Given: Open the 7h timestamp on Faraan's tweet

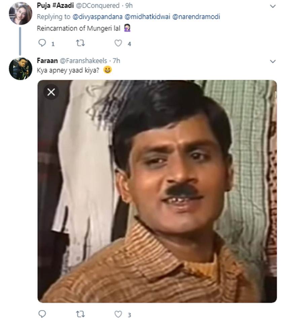Looking at the screenshot, I should (116, 61).
